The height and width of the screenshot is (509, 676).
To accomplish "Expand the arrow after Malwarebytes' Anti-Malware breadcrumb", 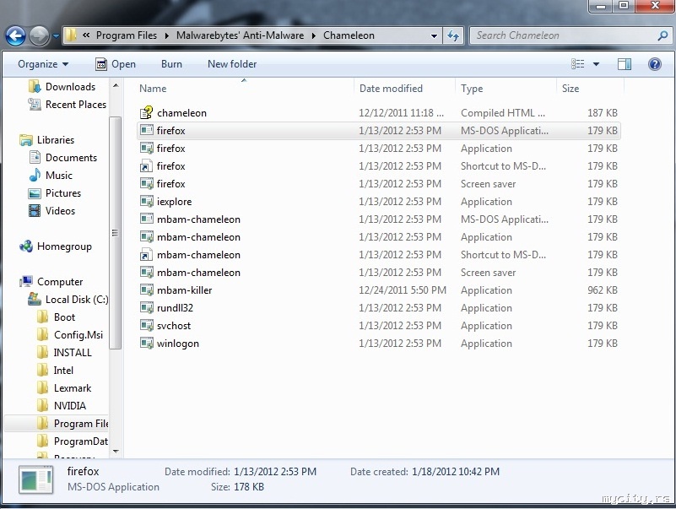I will point(314,35).
